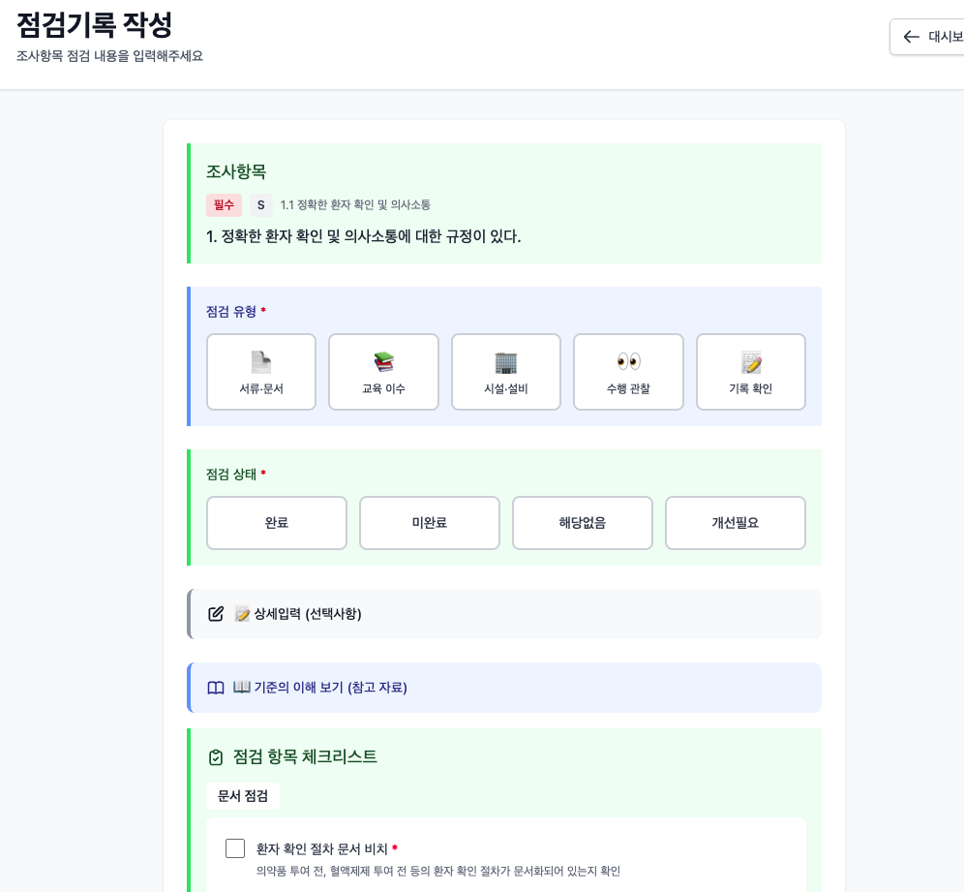Viewport: 964px width, 892px height.
Task: Select the 개선필요 status option
Action: point(735,523)
